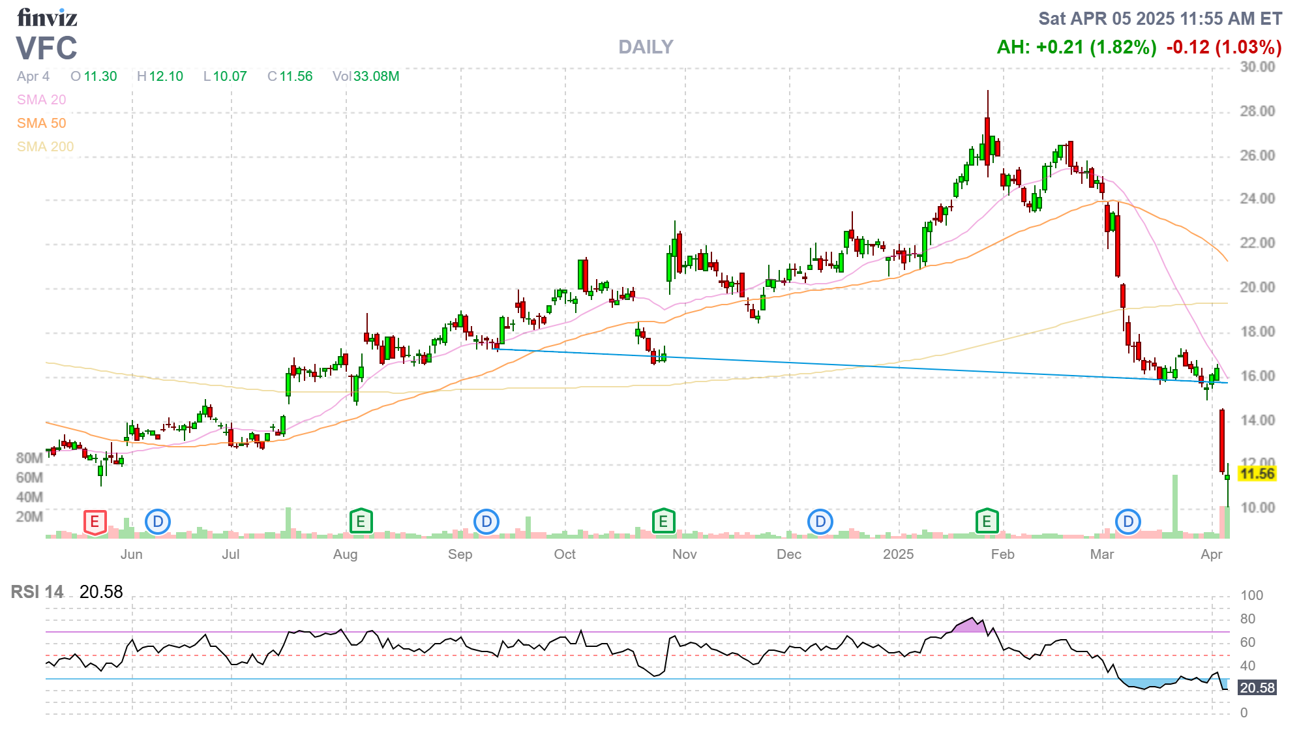Open the green earnings E marker near August
The width and height of the screenshot is (1299, 733).
pos(361,522)
